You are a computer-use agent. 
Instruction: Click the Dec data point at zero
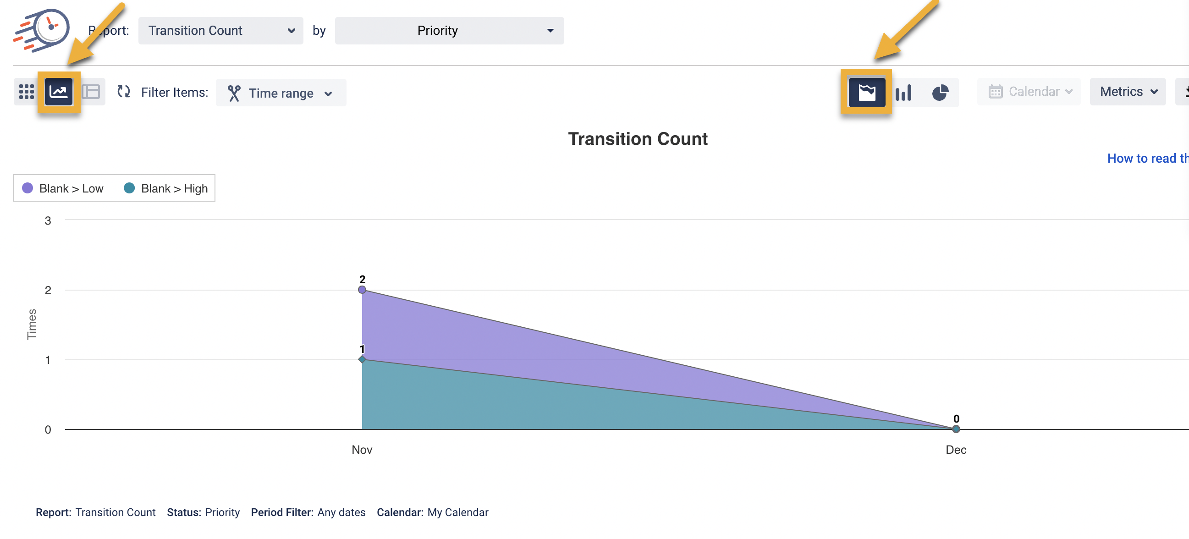click(956, 429)
